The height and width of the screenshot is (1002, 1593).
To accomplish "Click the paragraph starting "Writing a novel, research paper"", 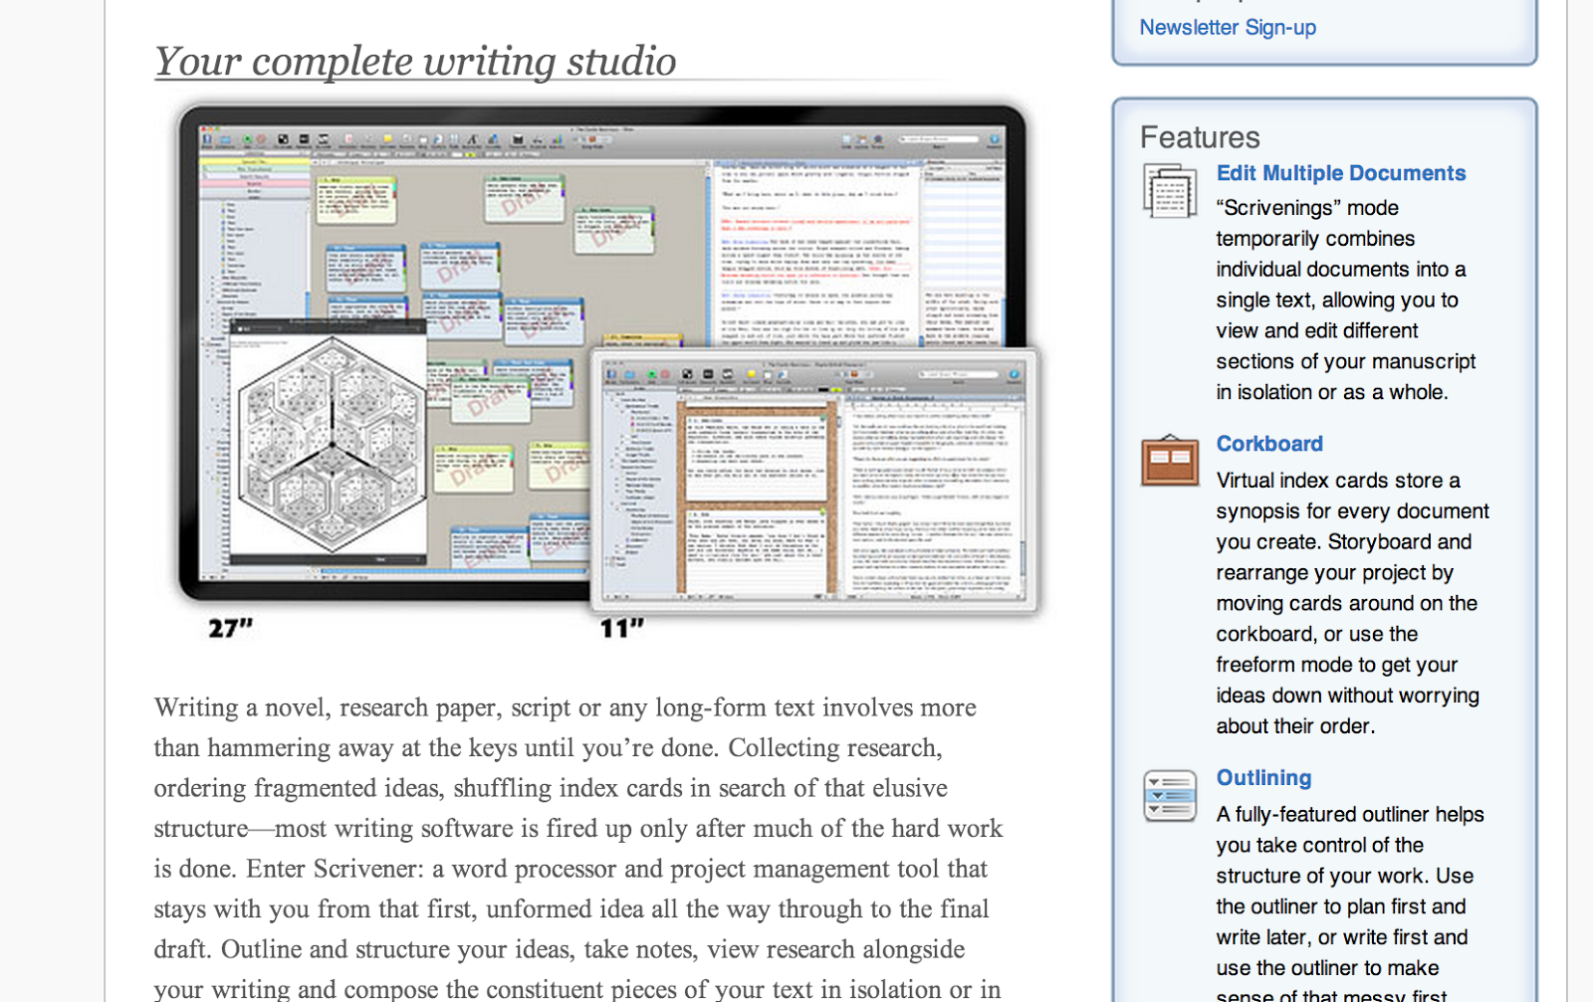I will tap(578, 848).
